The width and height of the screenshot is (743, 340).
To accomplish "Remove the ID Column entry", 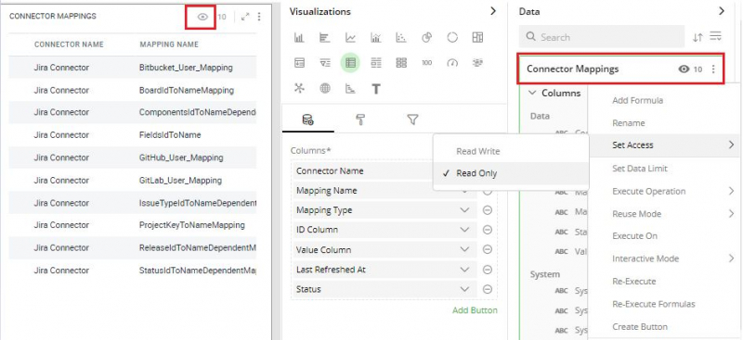I will click(x=487, y=230).
